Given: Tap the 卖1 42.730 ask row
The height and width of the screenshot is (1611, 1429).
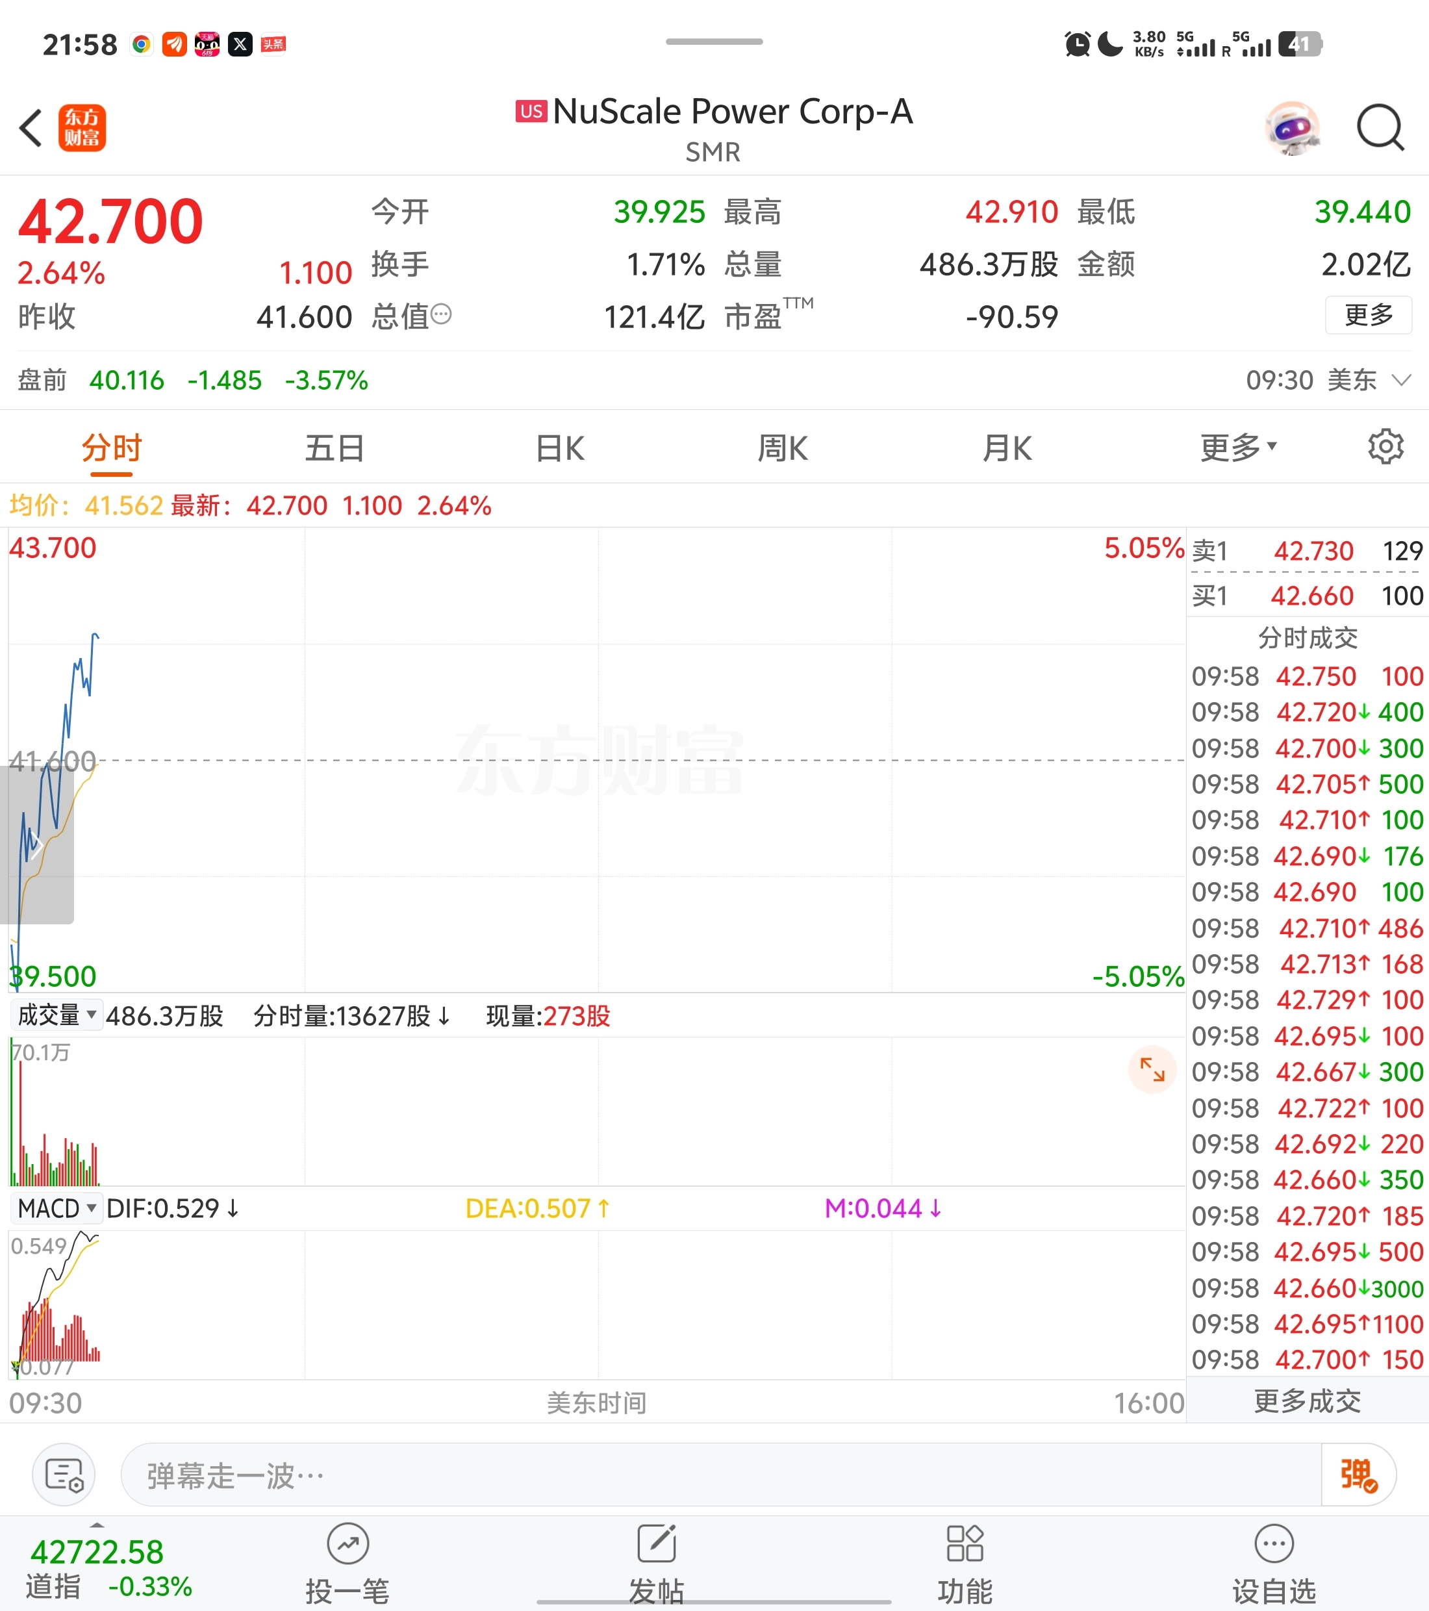Looking at the screenshot, I should tap(1307, 550).
